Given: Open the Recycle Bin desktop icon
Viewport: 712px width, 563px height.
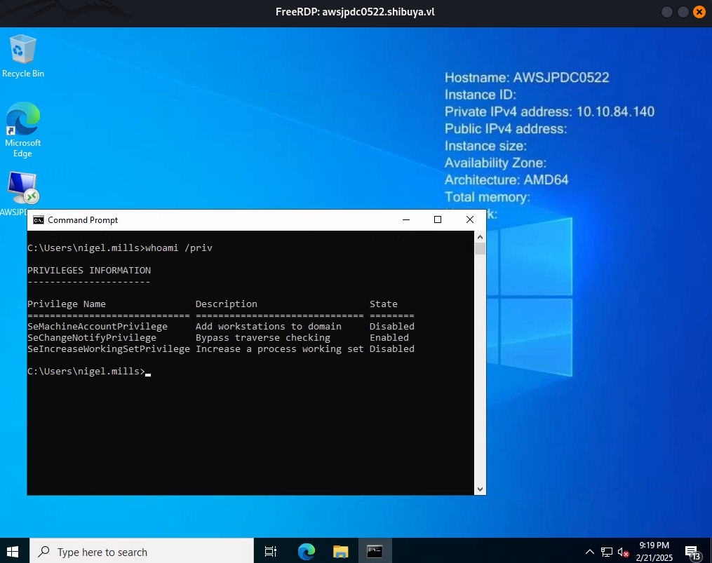Looking at the screenshot, I should pos(22,55).
